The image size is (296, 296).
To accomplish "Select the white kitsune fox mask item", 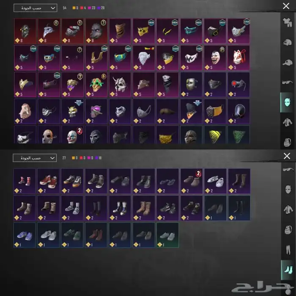I will (x=238, y=58).
